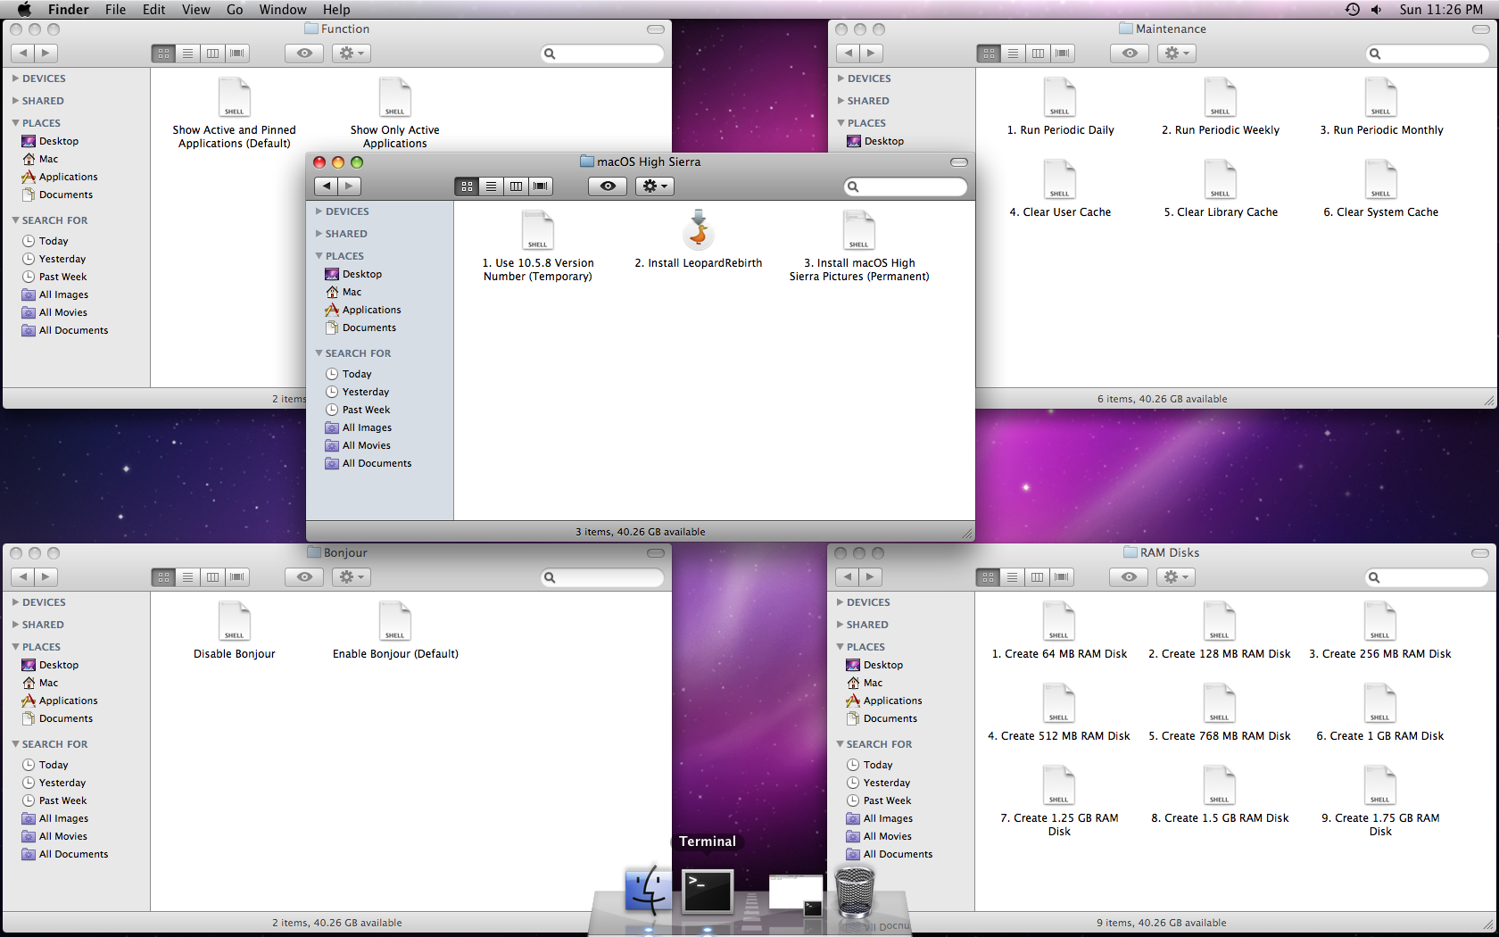Expand DEVICES in Function window sidebar

(15, 79)
